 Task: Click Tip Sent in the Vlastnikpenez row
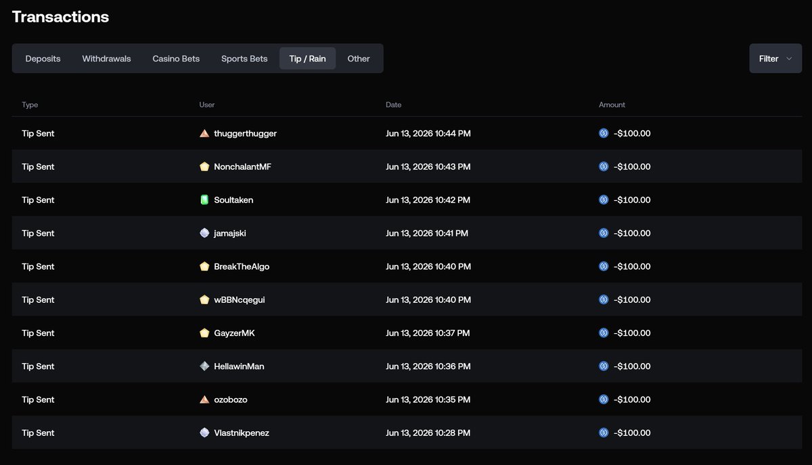[38, 433]
